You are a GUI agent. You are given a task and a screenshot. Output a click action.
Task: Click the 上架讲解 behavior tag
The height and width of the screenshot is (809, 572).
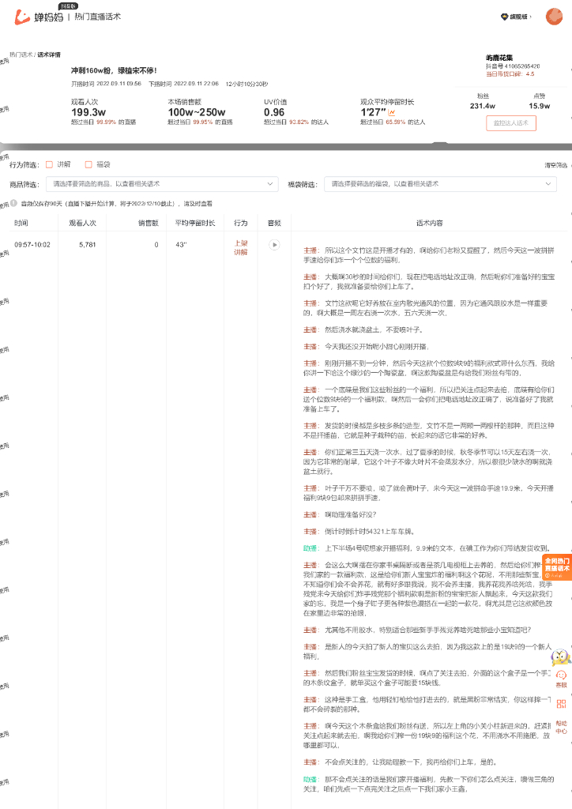241,247
